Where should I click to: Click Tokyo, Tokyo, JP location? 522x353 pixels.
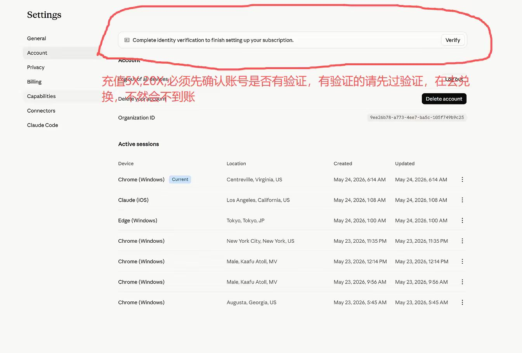pyautogui.click(x=245, y=221)
